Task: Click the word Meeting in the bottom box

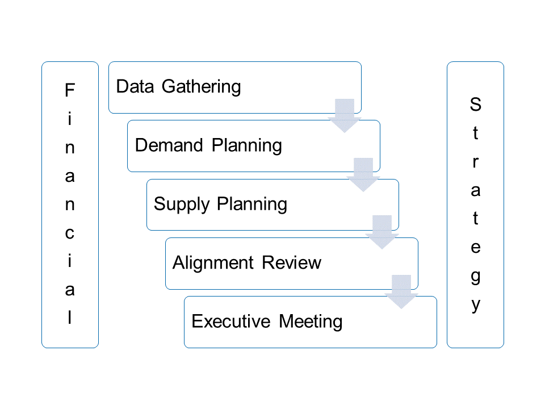Action: 311,322
